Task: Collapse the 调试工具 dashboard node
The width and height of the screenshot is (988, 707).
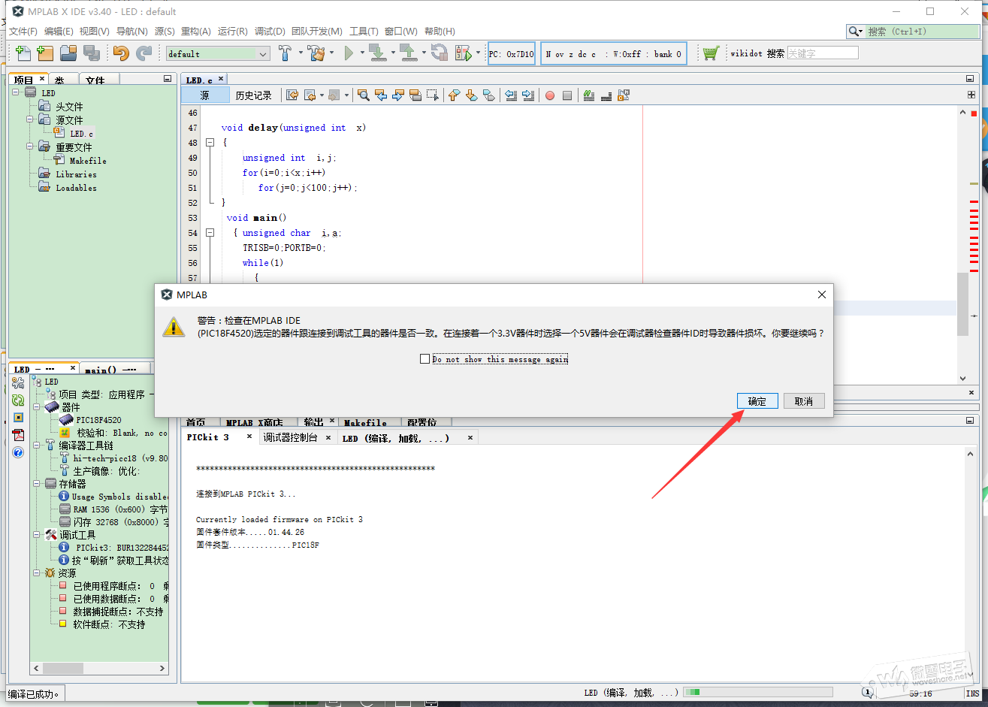Action: click(36, 535)
